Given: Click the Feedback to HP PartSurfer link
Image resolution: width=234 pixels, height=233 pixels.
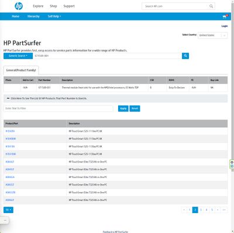Looking at the screenshot, I should pyautogui.click(x=115, y=232).
